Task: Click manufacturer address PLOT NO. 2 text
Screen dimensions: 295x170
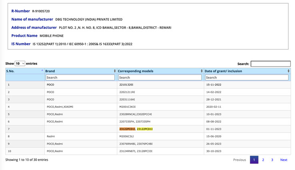Action: pos(115,28)
